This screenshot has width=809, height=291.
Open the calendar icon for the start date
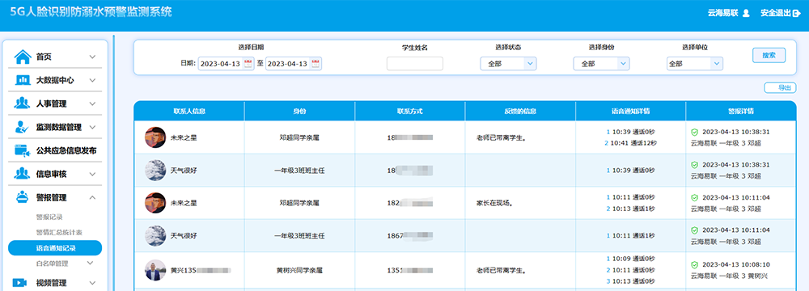tap(248, 64)
